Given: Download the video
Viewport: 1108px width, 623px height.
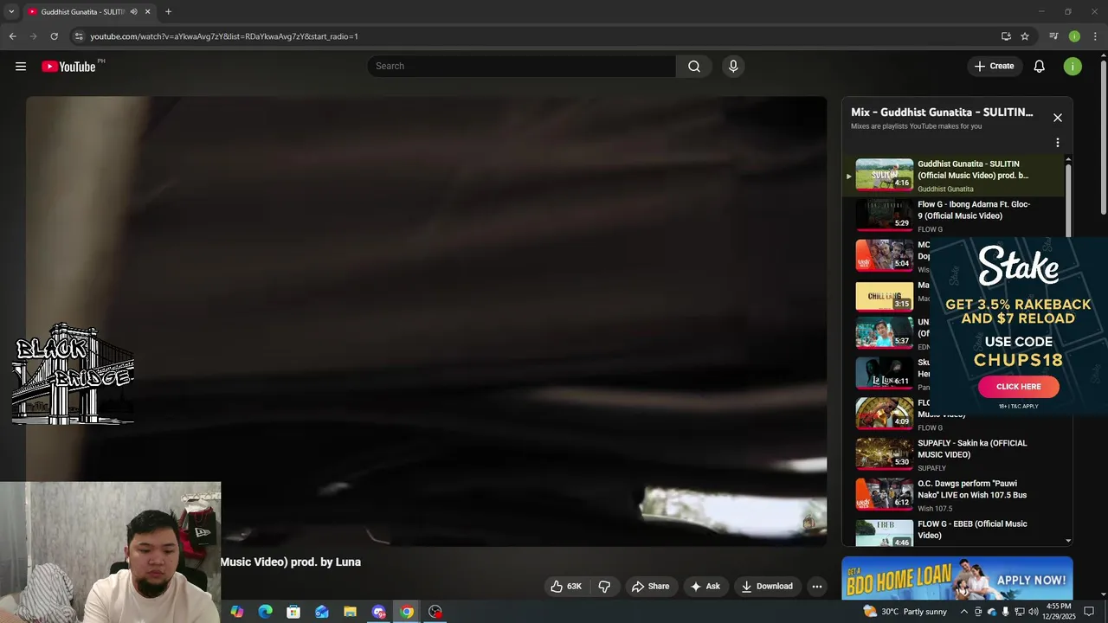Looking at the screenshot, I should 767,587.
